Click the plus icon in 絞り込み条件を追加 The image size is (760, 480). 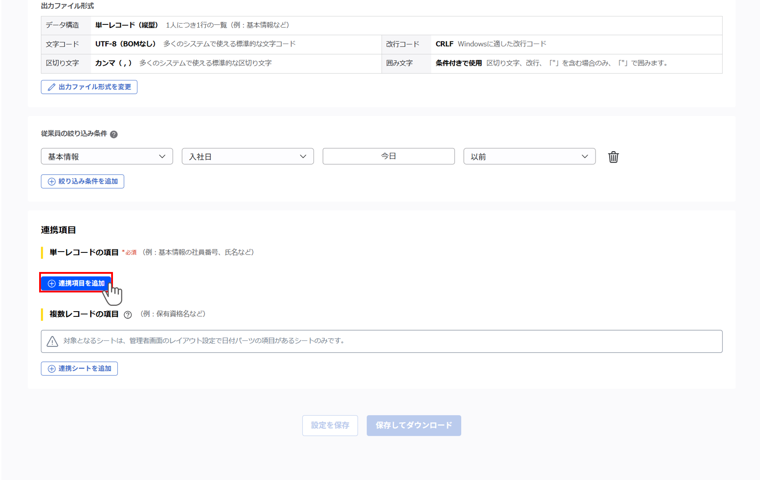point(51,181)
